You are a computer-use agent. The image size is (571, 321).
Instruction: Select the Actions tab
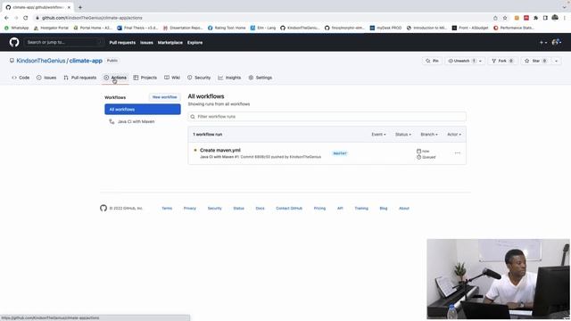[x=115, y=78]
